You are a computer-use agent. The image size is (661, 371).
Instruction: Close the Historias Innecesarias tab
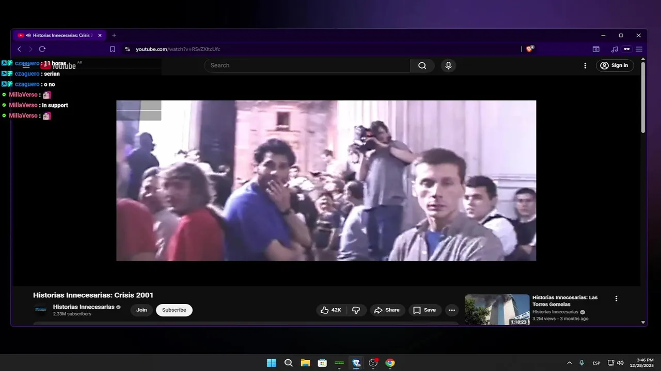pos(100,36)
